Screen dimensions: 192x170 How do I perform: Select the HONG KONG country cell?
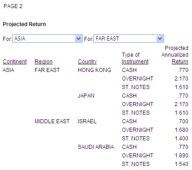tap(94, 70)
